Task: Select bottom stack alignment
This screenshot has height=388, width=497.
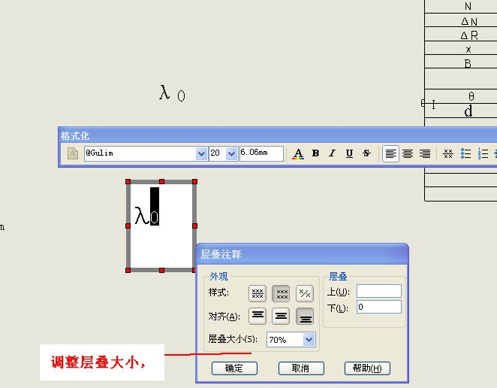Action: pos(305,316)
